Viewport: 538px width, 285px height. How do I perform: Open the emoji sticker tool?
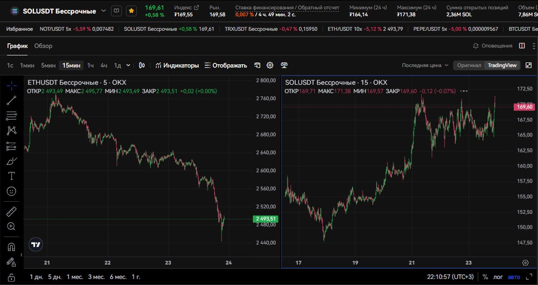coord(11,191)
